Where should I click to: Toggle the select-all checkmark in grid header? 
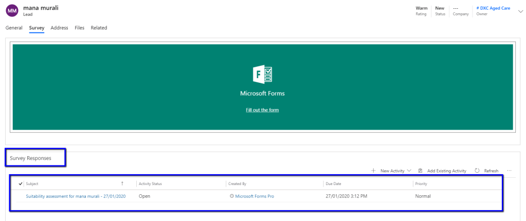point(21,183)
